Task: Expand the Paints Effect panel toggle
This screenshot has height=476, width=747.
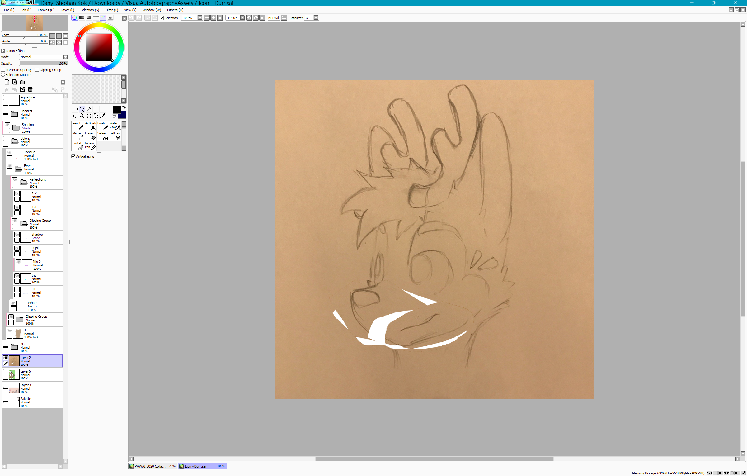Action: (x=3, y=51)
